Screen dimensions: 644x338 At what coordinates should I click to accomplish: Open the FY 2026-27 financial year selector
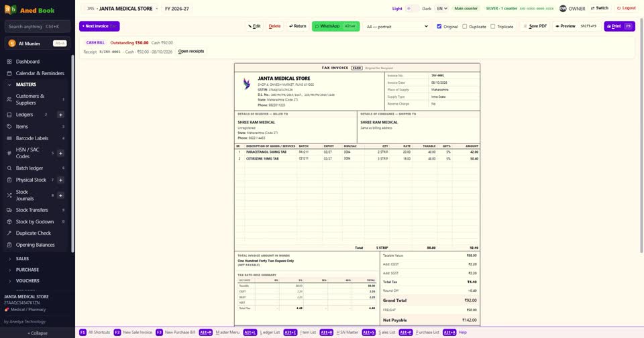coord(177,8)
